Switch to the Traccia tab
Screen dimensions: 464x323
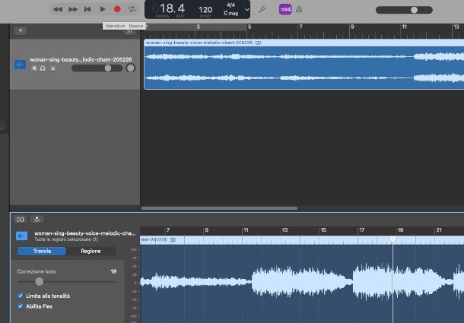pos(42,251)
